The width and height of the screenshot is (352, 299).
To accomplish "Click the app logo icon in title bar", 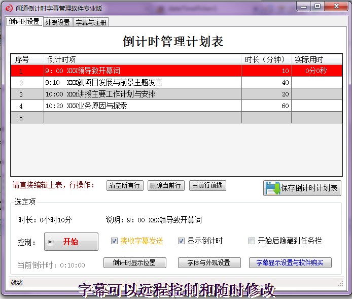I will (x=9, y=8).
